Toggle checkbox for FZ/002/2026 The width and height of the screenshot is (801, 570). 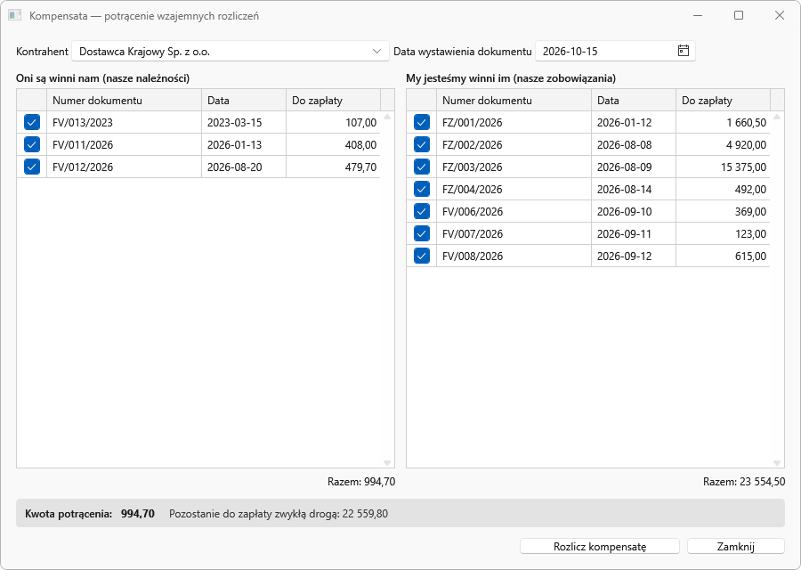pos(422,144)
